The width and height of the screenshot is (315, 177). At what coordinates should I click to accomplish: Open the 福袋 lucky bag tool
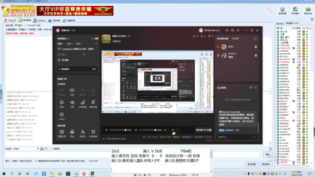point(62,104)
